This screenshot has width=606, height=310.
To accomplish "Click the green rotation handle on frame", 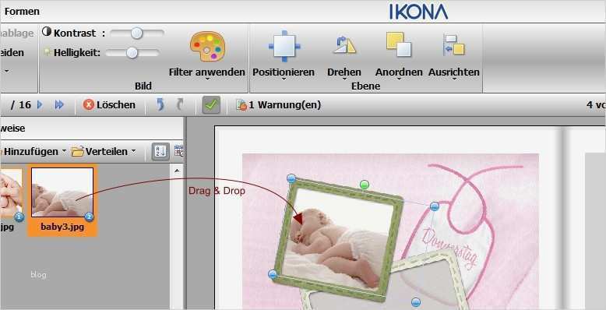I will pyautogui.click(x=364, y=185).
